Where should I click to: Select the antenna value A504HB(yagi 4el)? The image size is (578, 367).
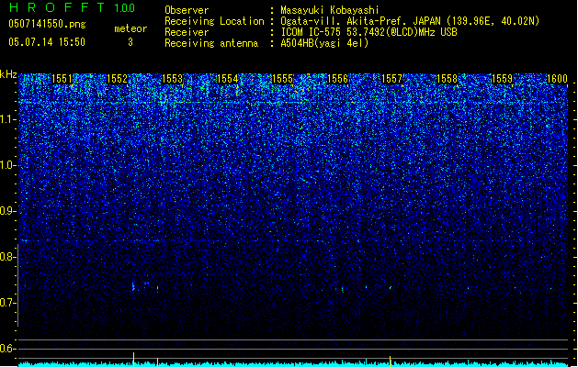point(324,43)
